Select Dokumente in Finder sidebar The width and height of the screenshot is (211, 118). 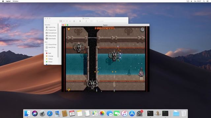click(x=51, y=36)
